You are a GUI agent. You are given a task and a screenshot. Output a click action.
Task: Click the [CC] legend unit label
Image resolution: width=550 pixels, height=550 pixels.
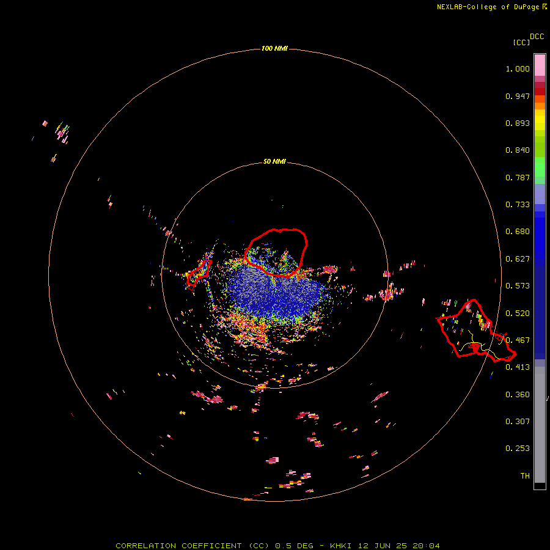tap(521, 42)
